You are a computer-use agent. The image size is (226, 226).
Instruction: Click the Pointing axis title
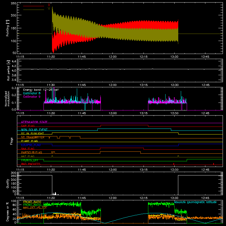coord(8,28)
